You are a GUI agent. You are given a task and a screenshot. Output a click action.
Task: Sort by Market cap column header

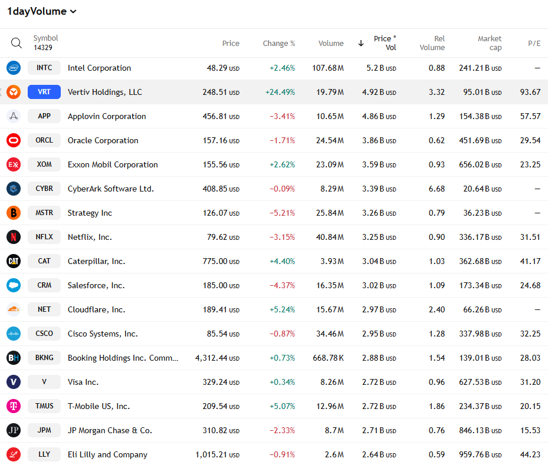(x=489, y=43)
